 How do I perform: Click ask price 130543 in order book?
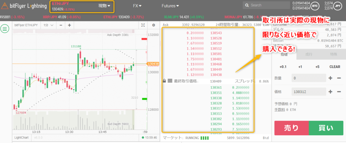coord(216,33)
